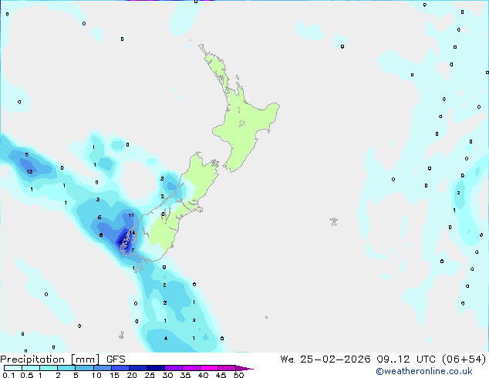Click the Stewart Island outline
The image size is (489, 378).
point(139,267)
